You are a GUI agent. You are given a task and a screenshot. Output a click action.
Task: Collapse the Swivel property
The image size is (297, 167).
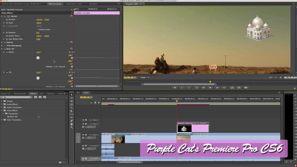4,52
